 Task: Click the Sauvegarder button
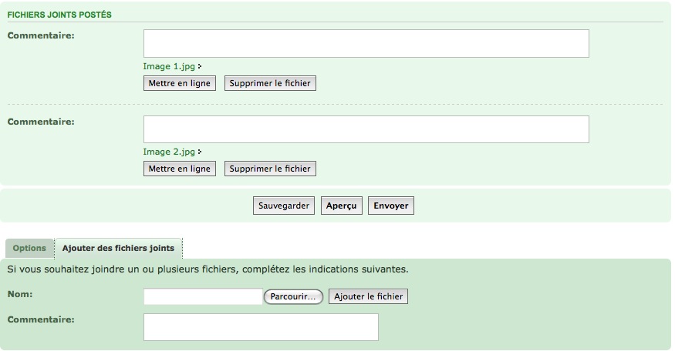(284, 206)
